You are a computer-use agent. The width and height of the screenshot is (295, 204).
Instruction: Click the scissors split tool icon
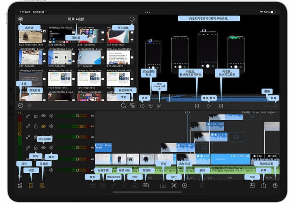pos(174,186)
